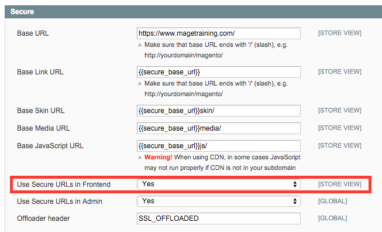
Task: Click the STORE VIEW scope beside Base URL
Action: (x=340, y=33)
